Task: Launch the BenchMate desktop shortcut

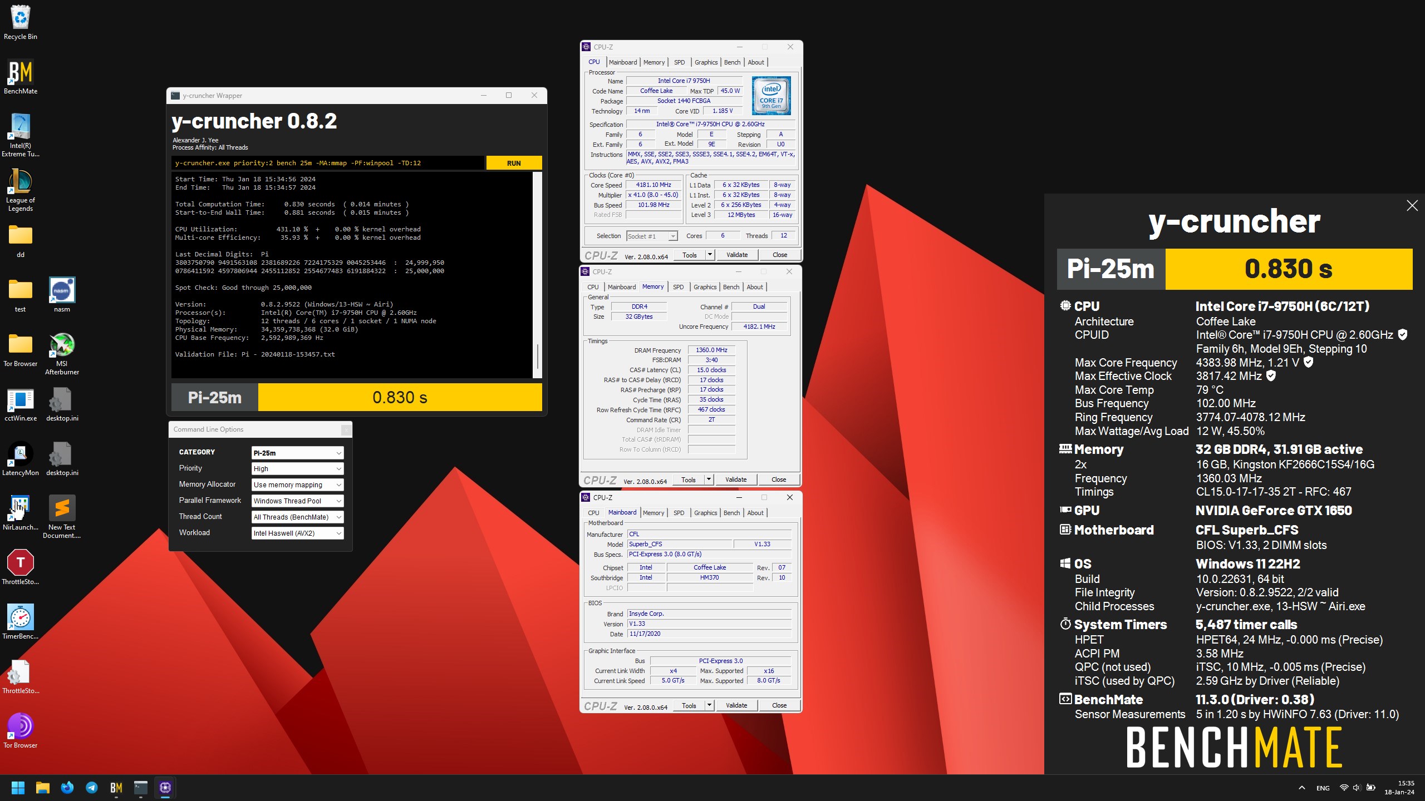Action: coord(21,77)
